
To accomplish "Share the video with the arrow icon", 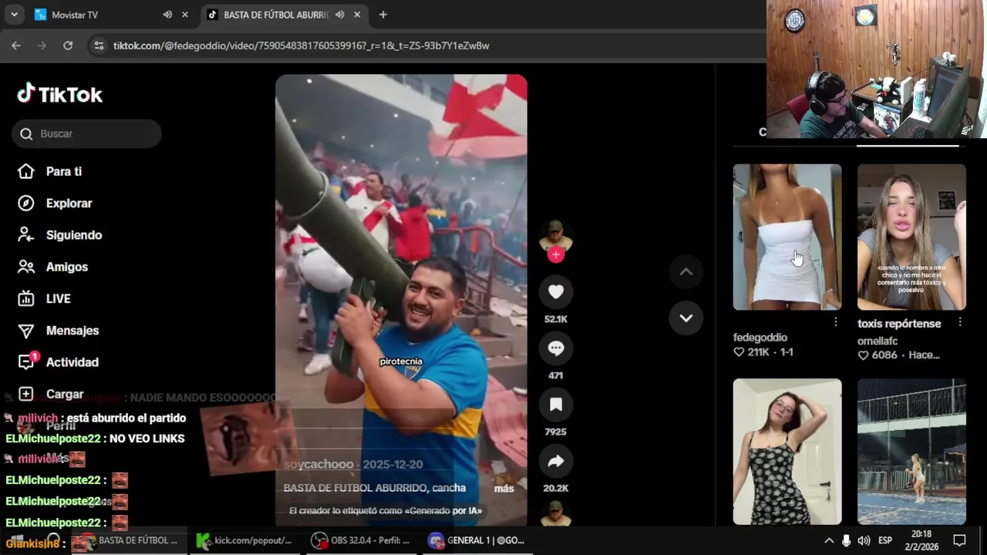I will [556, 461].
